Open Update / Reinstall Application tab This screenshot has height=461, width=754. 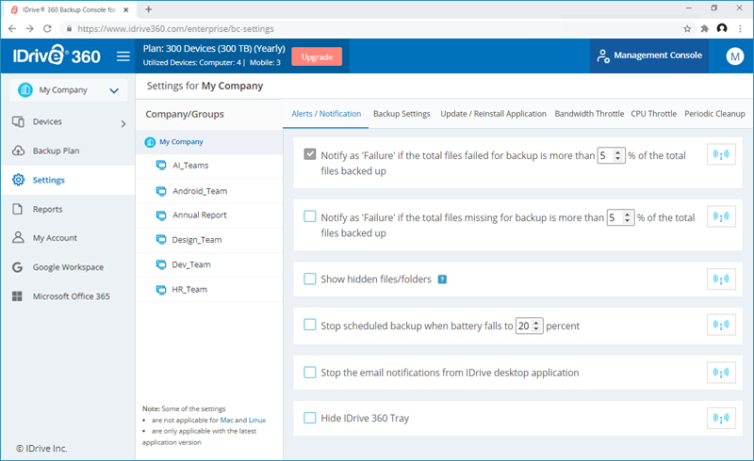(x=493, y=114)
